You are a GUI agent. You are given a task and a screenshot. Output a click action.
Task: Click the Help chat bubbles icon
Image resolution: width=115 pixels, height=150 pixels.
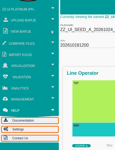coord(5,110)
